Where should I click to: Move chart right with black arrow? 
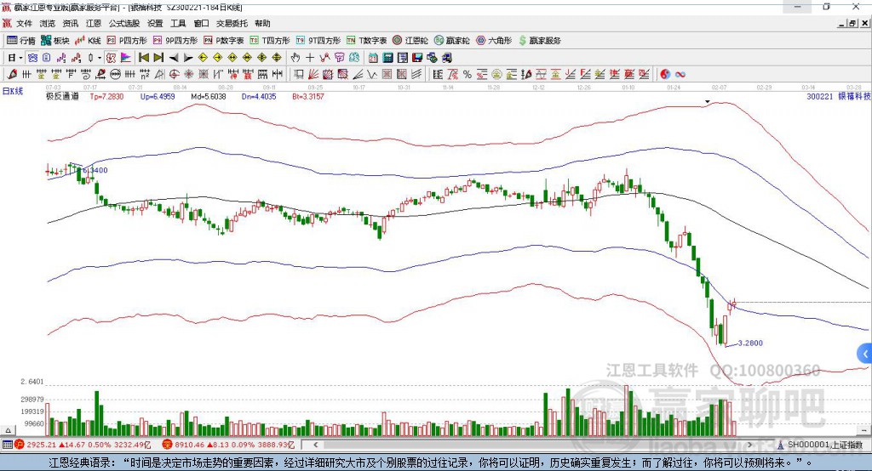pos(188,58)
